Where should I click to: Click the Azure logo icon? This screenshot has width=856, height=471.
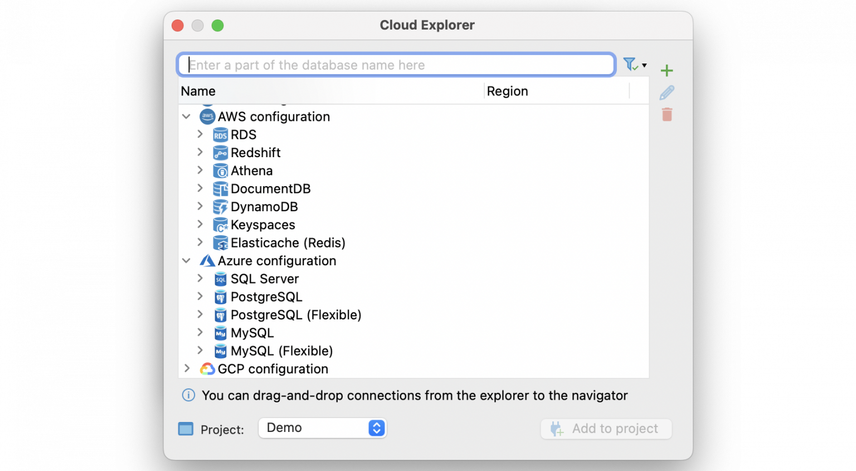point(207,260)
